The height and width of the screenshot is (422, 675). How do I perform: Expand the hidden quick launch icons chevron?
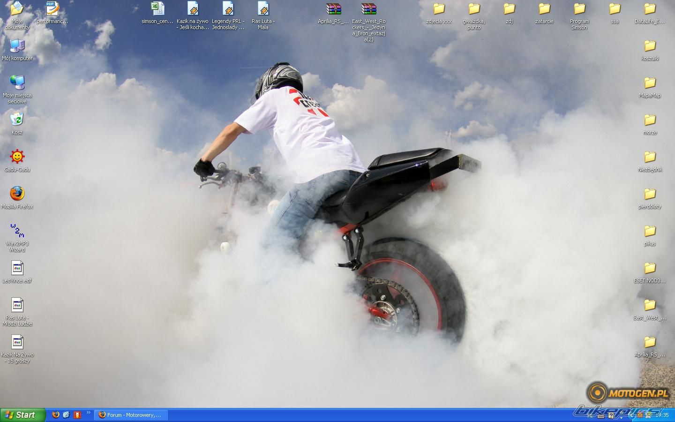88,413
